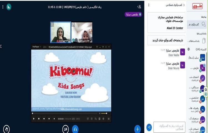The image size is (208, 133).
Task: Select user شیخی in the users list
Action: 197,130
